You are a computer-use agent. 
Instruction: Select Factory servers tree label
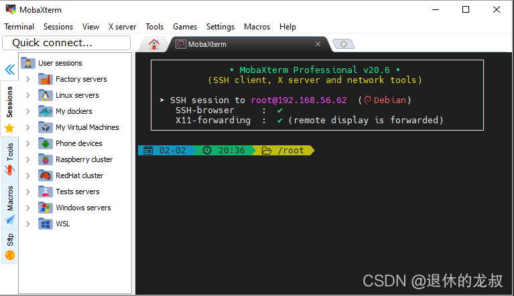pos(81,79)
